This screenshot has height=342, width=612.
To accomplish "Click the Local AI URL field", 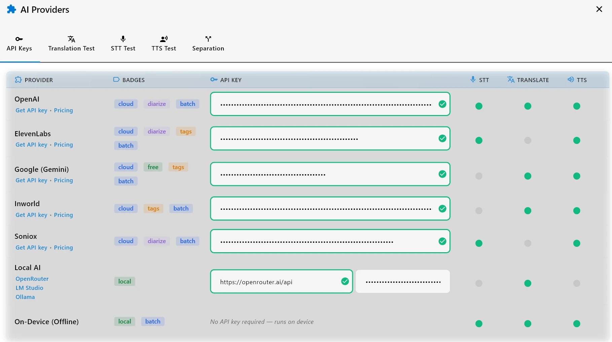I will [281, 281].
